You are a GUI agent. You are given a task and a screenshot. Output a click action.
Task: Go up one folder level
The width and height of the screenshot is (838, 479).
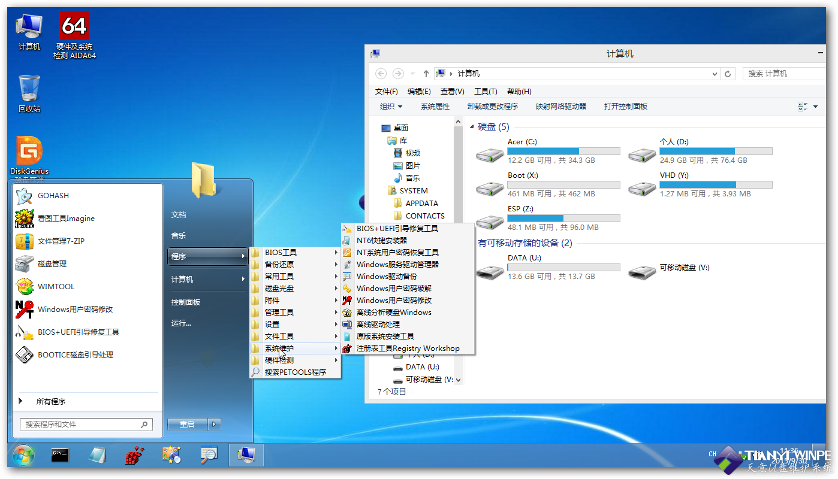tap(426, 74)
